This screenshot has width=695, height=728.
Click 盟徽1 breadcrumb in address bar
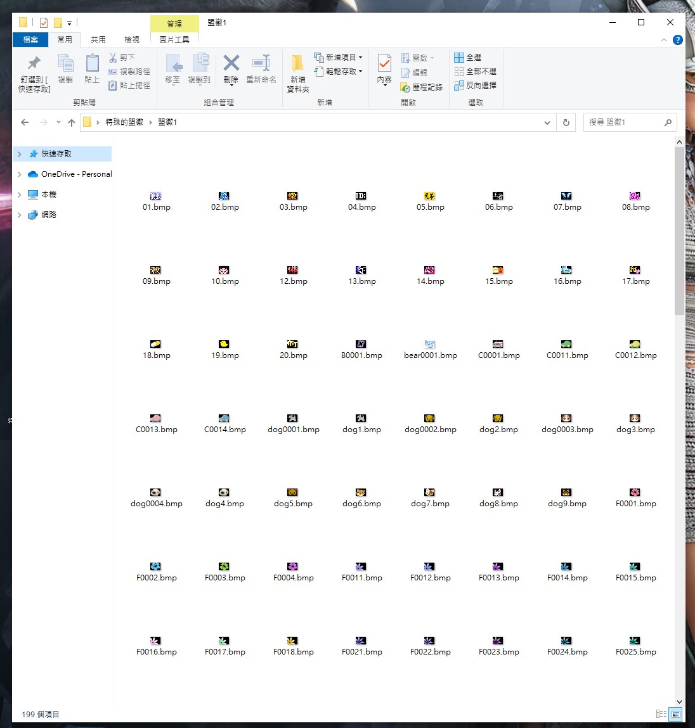(x=167, y=122)
